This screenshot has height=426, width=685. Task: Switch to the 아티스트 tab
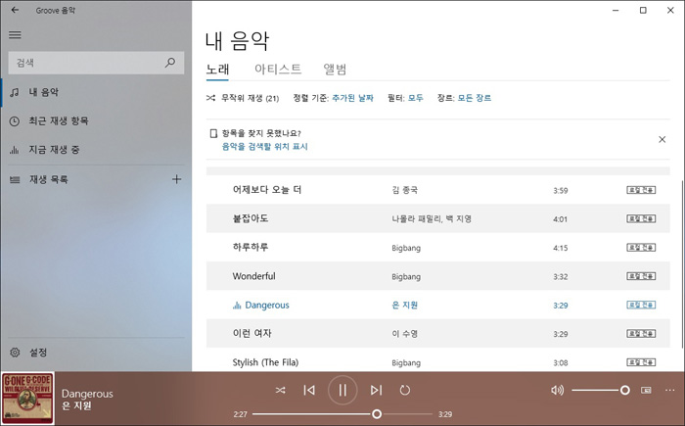(x=278, y=70)
